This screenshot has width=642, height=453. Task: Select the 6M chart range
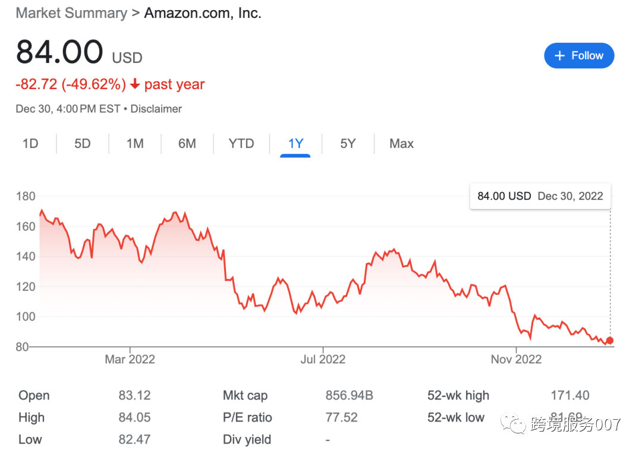[187, 144]
